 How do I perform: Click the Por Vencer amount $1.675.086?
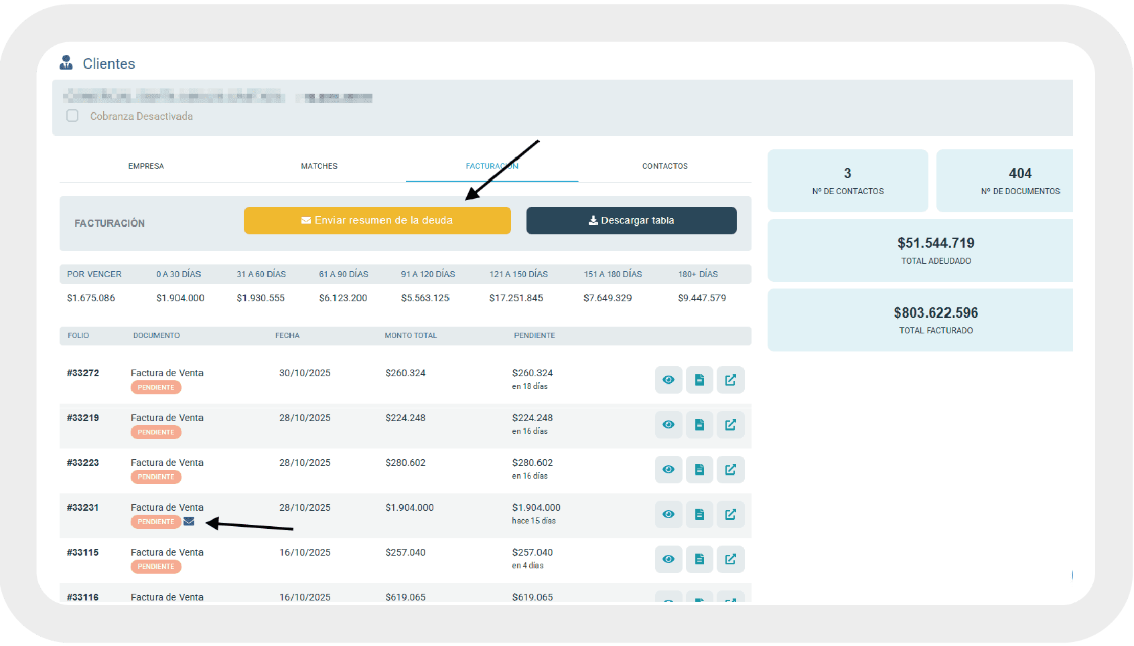point(91,298)
